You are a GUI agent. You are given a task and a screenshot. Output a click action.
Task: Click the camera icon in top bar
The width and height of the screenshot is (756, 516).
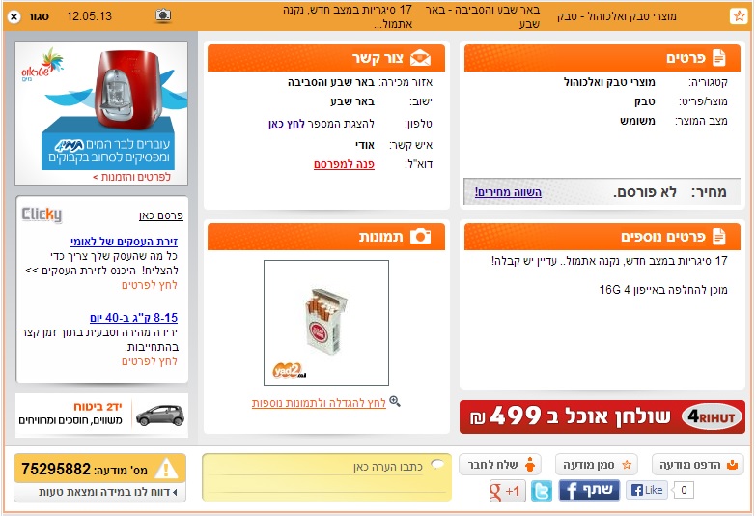(163, 15)
